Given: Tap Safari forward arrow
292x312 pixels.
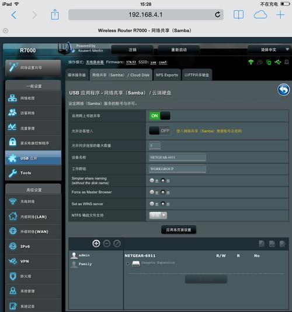Looking at the screenshot, I should pos(34,15).
